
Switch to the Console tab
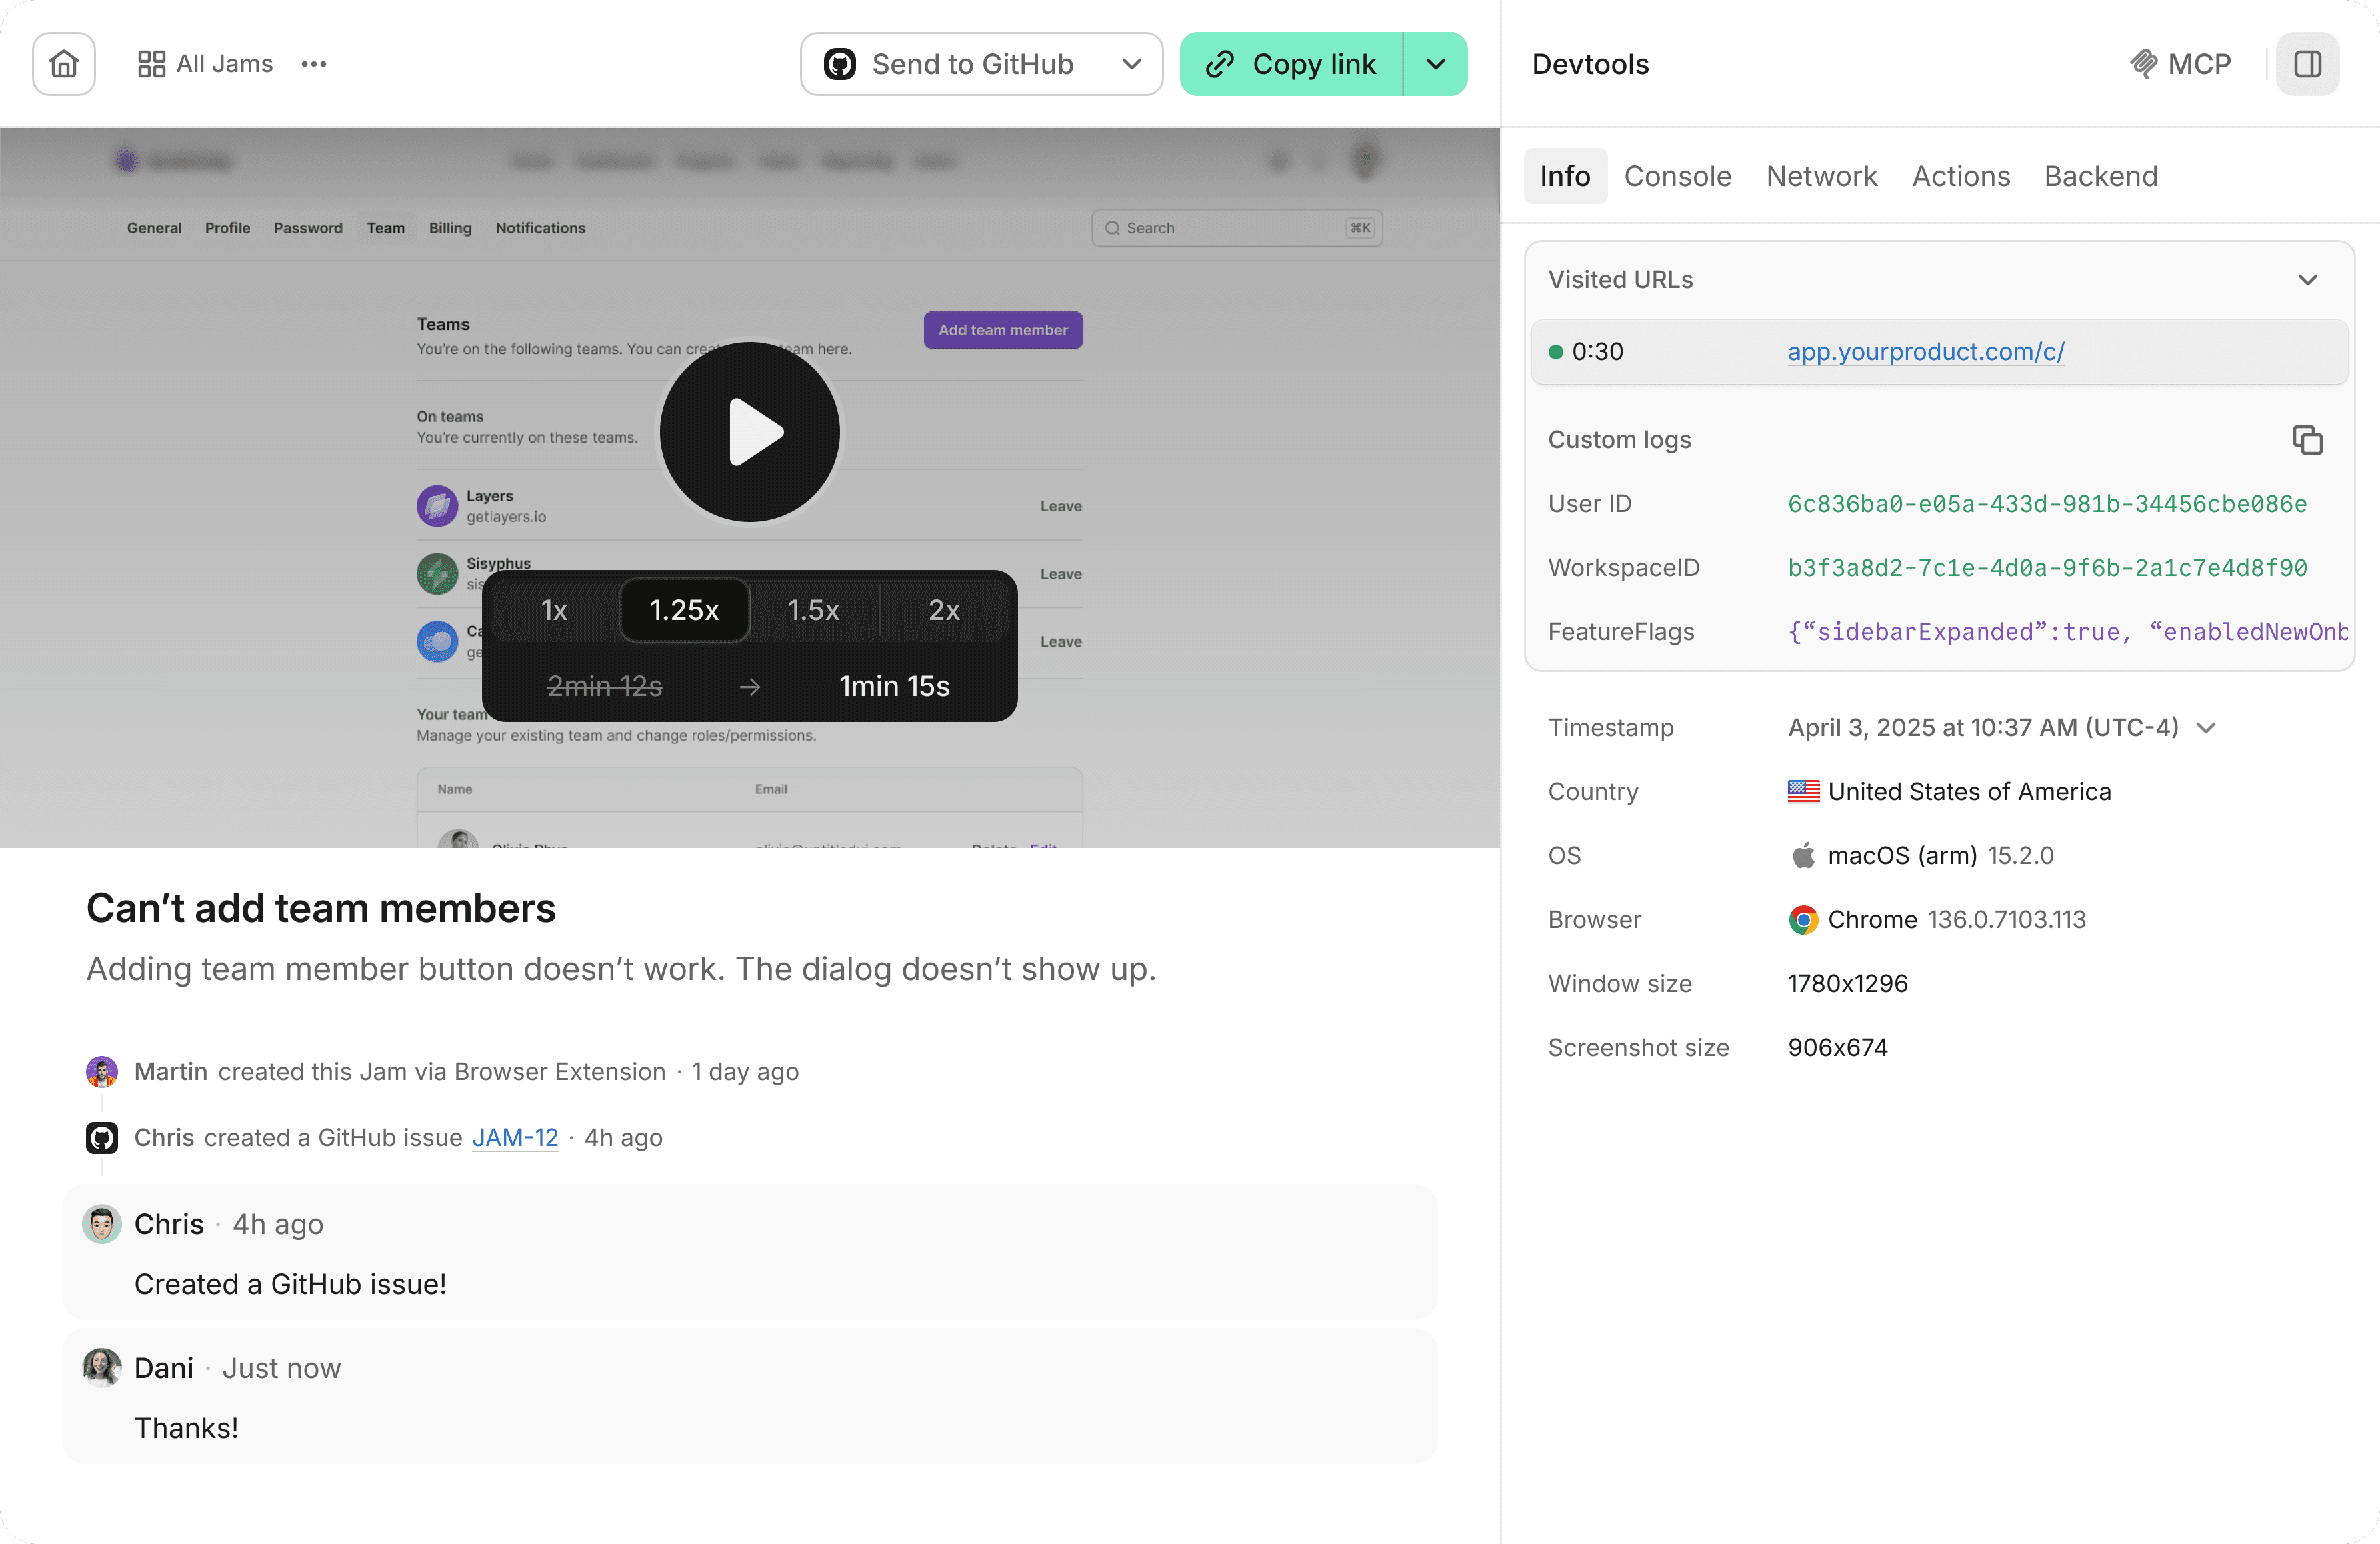(x=1677, y=176)
